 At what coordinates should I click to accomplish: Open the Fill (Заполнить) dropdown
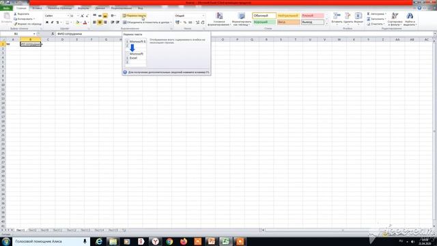(x=376, y=19)
